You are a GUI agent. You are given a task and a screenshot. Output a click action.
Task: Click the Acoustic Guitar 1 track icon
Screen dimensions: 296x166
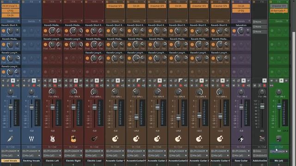click(115, 139)
